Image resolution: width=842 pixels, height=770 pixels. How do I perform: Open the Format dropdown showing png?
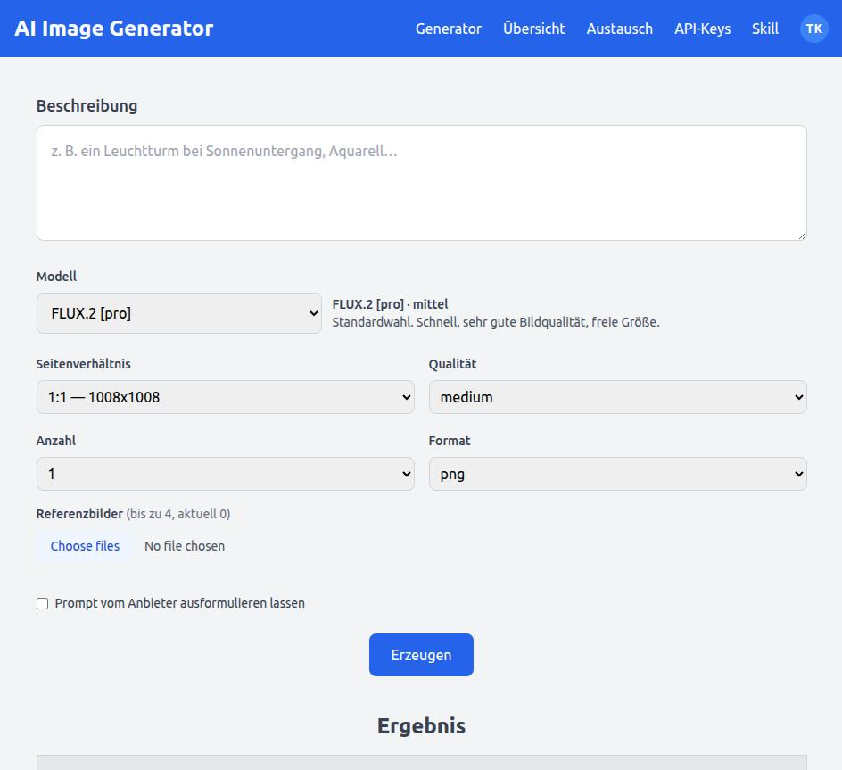[x=617, y=474]
